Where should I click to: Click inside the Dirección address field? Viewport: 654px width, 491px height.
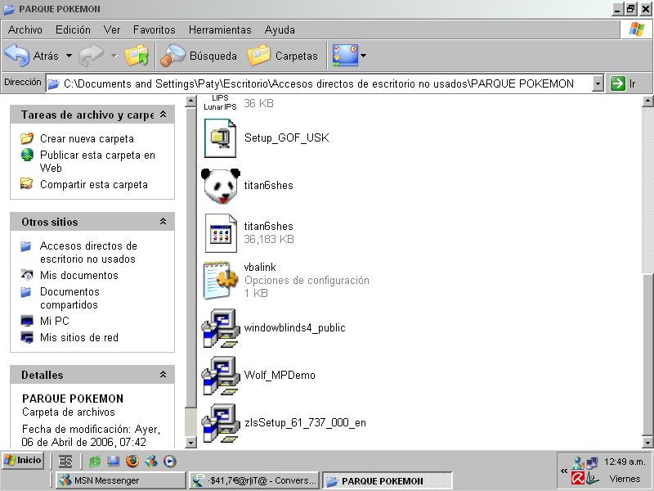(319, 83)
